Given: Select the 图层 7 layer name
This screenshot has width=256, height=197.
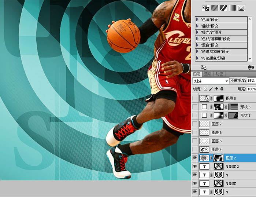Looking at the screenshot, I should 216,124.
